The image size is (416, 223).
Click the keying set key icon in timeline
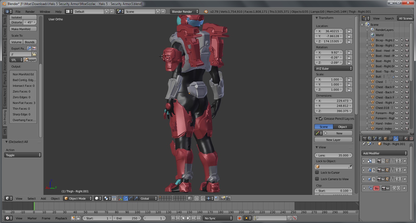tap(256, 218)
